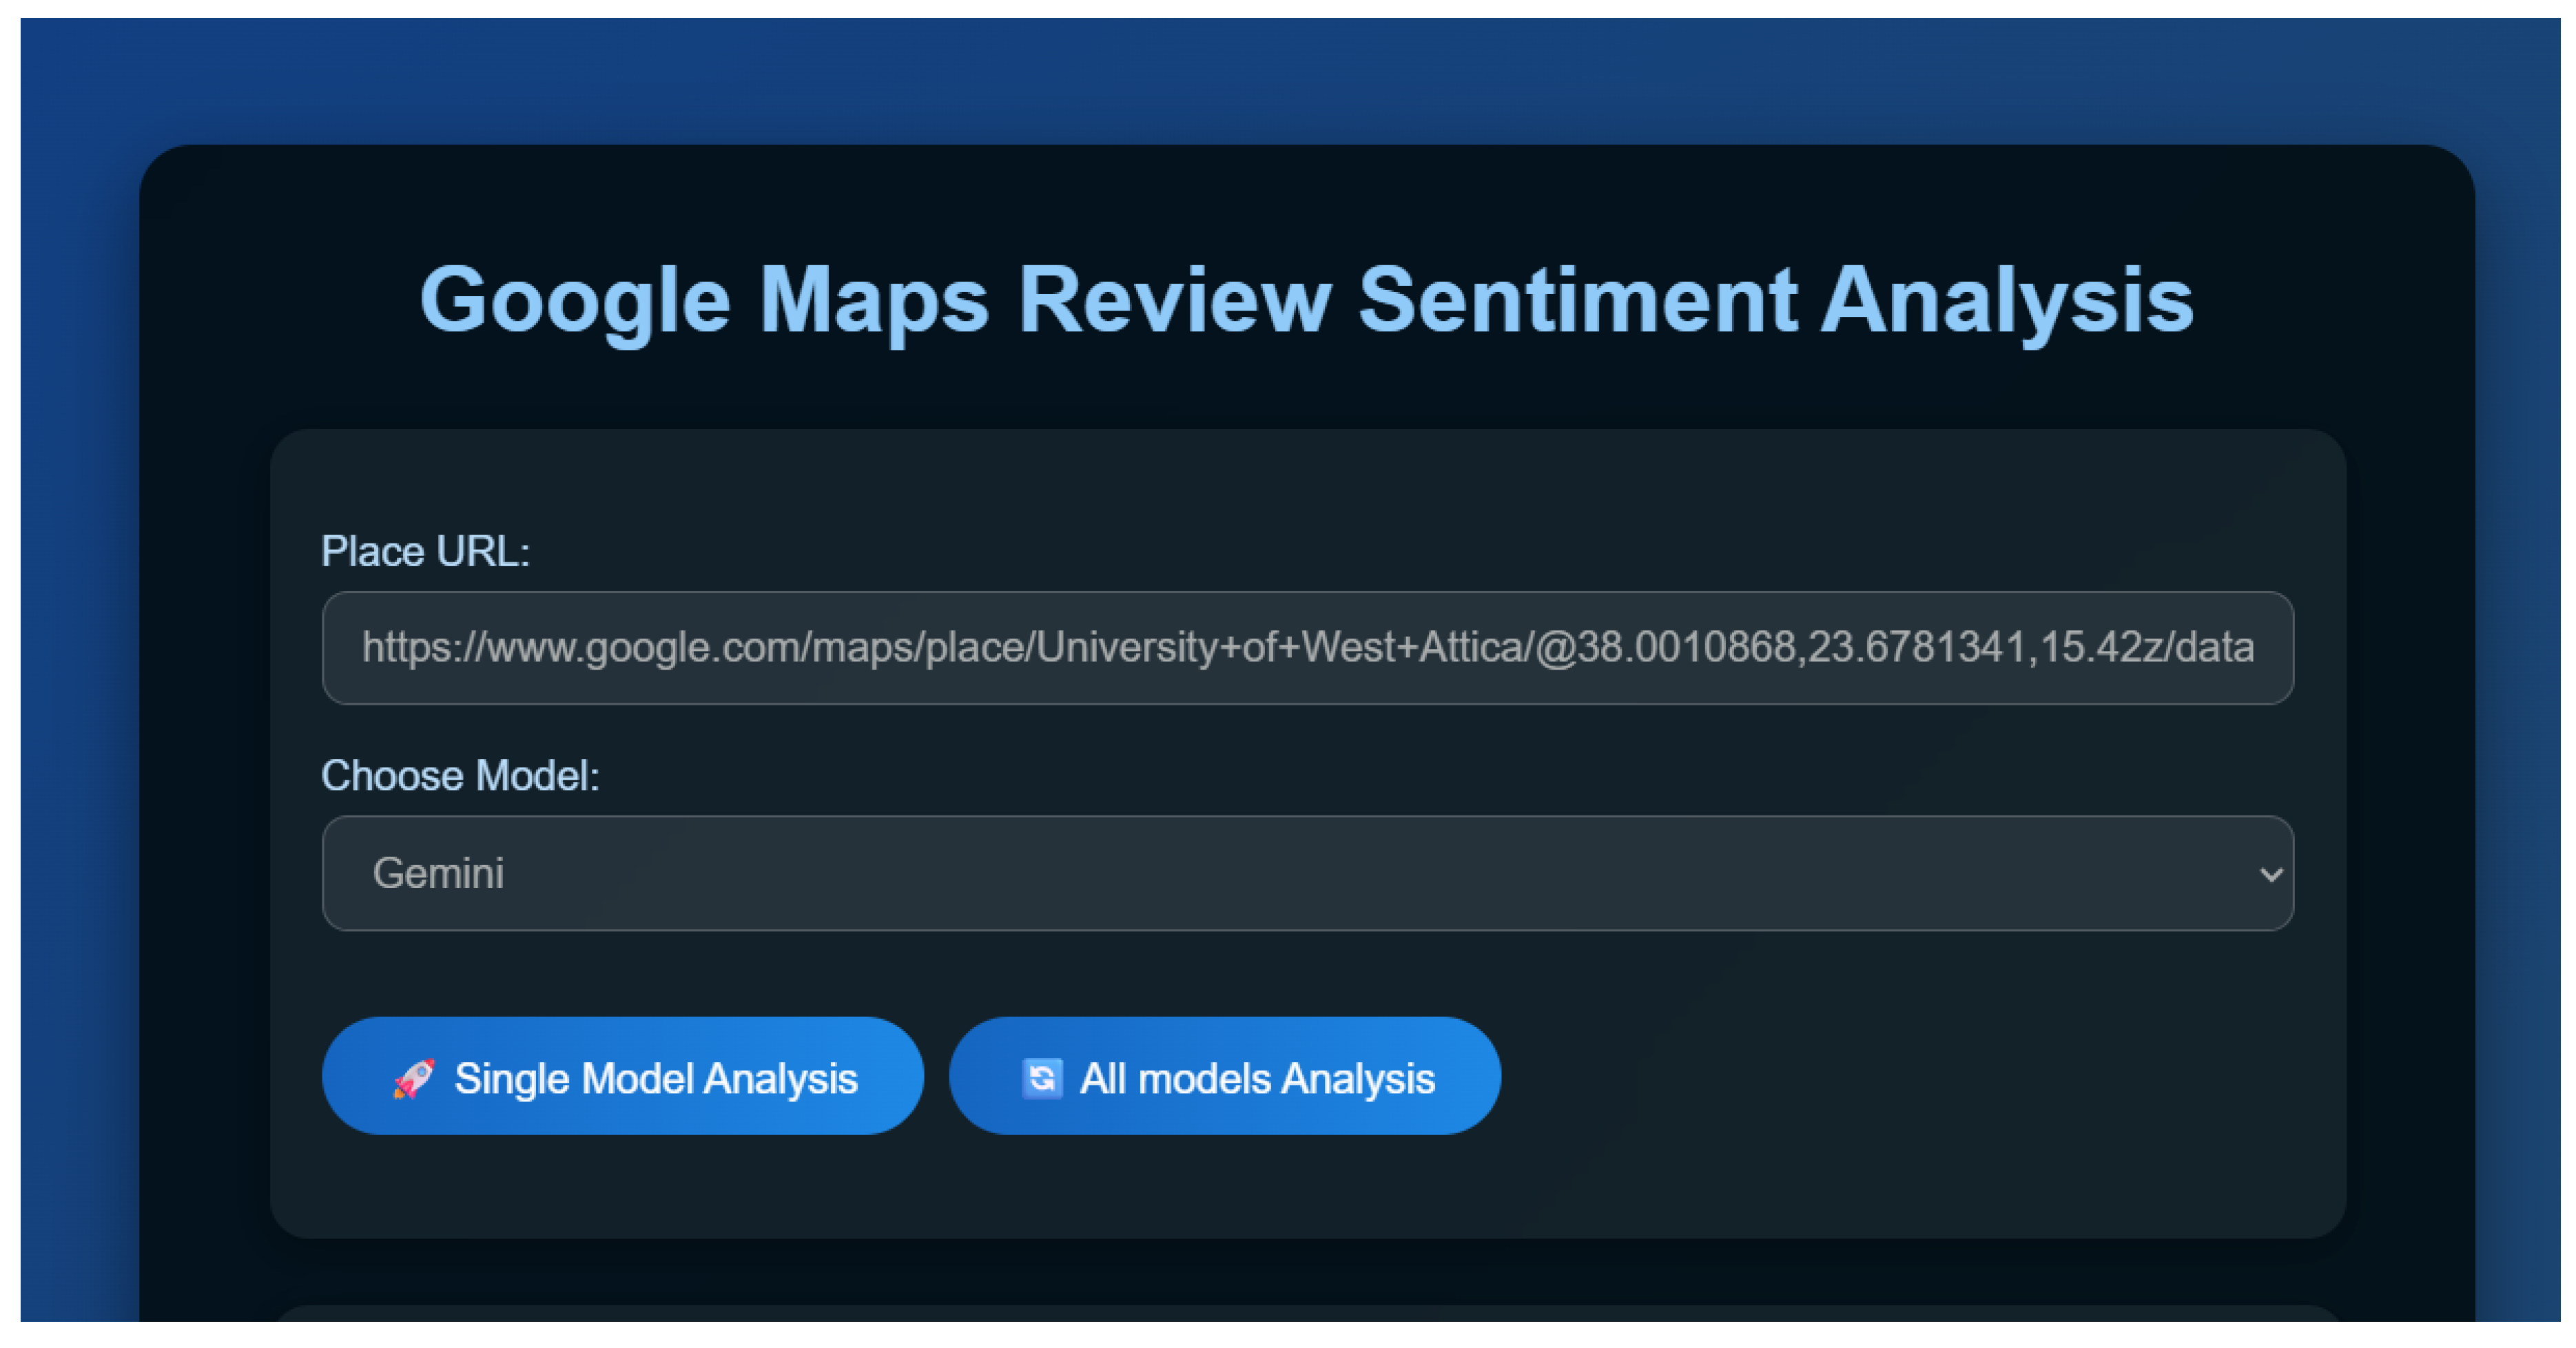The width and height of the screenshot is (2576, 1348).
Task: Click the "Choose Model:" label
Action: [x=460, y=776]
